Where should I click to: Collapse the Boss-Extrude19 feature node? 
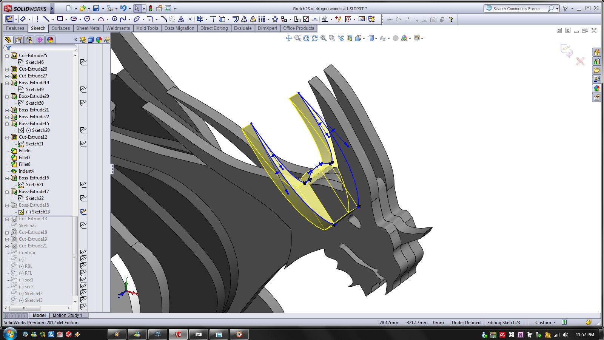point(7,83)
